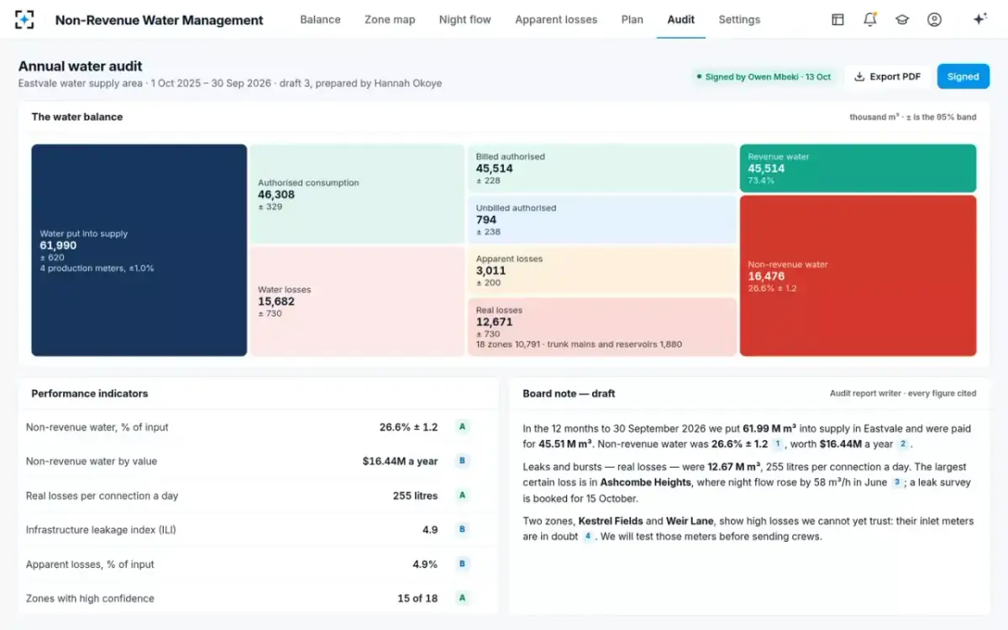Click 'Audit report writer · every figure cited'

[x=903, y=393]
